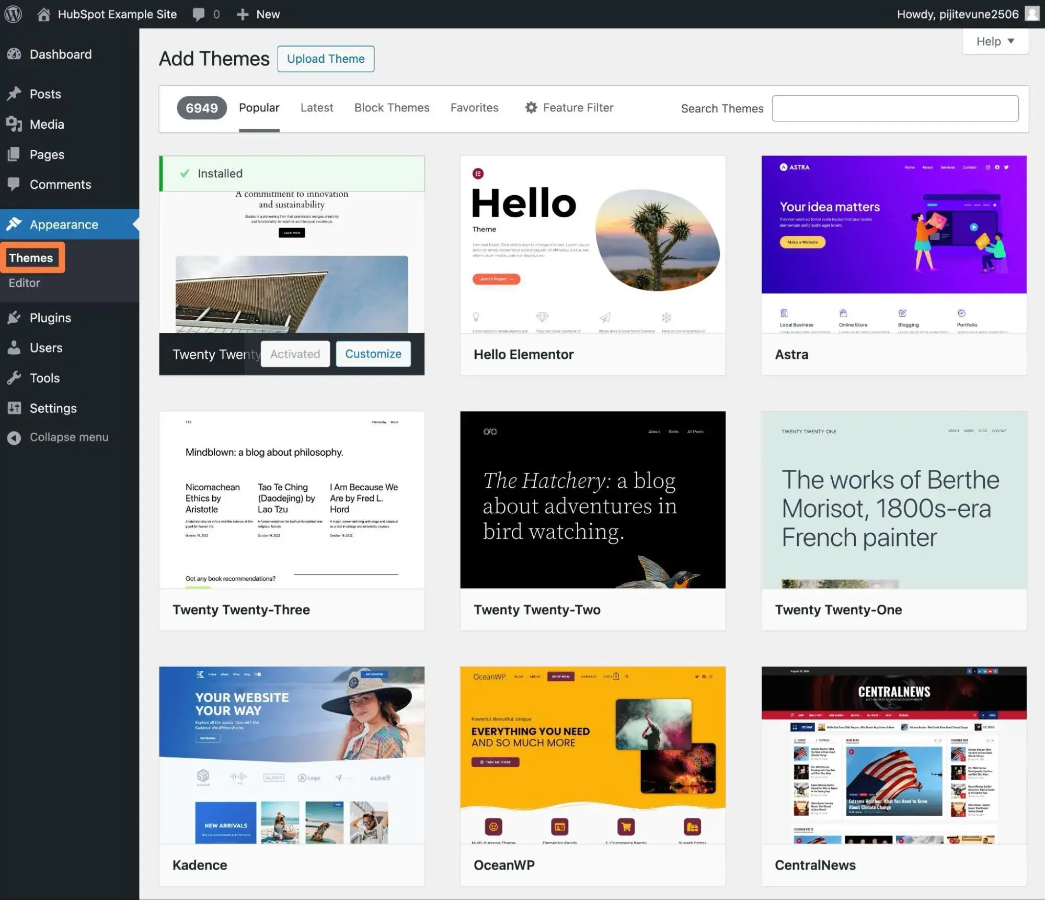The height and width of the screenshot is (900, 1045).
Task: Click the comments bubble icon in top bar
Action: [199, 14]
